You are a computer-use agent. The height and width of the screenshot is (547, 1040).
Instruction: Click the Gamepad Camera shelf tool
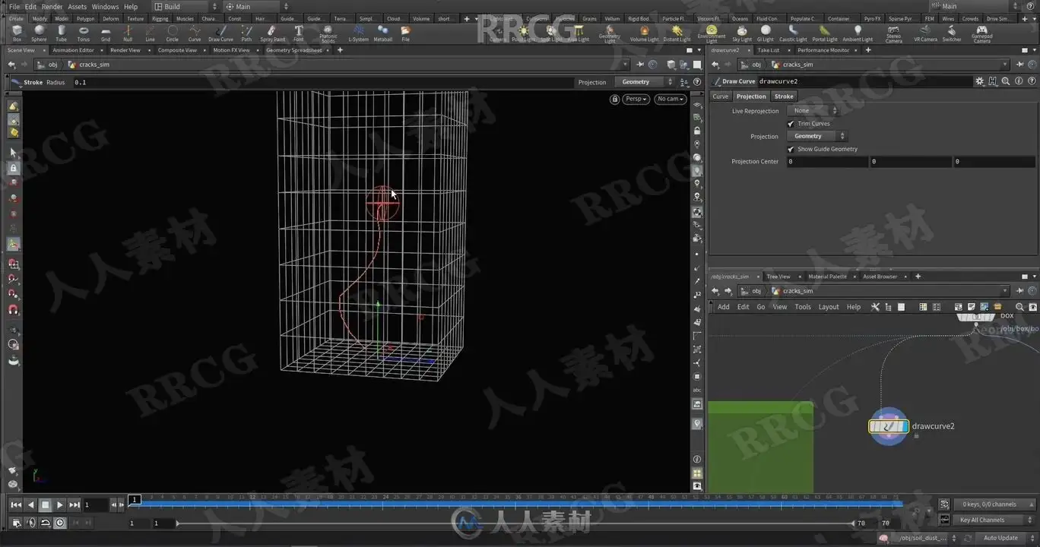(x=981, y=33)
